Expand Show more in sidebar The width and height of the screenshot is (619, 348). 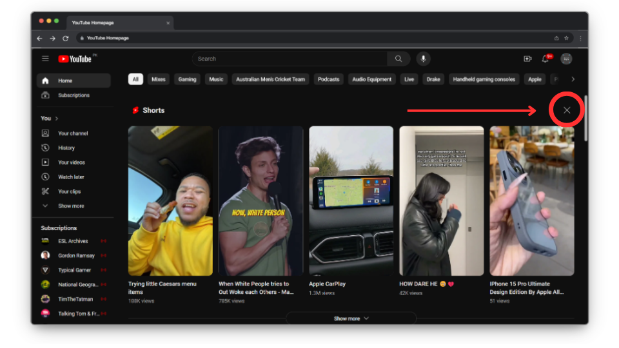pos(71,206)
